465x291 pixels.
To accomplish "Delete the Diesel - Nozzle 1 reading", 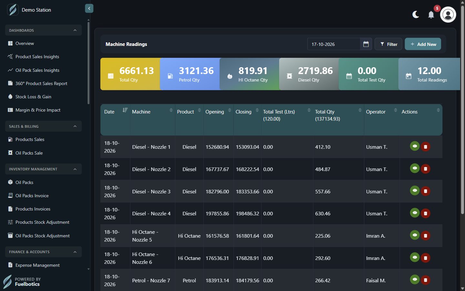I will pos(426,147).
